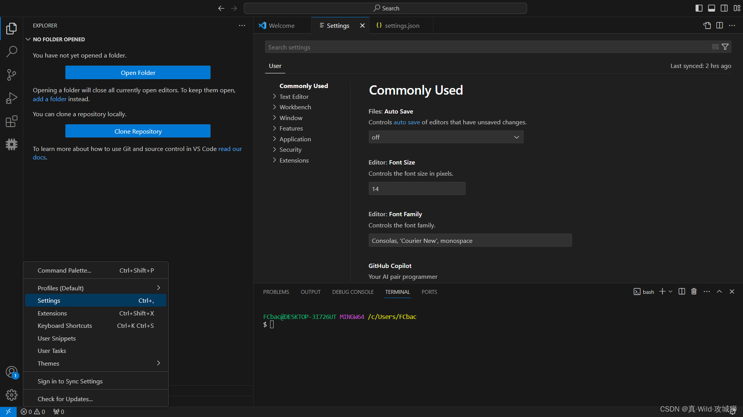Open settings.json via the editor icon
Screen dimensions: 743x417
(x=707, y=25)
